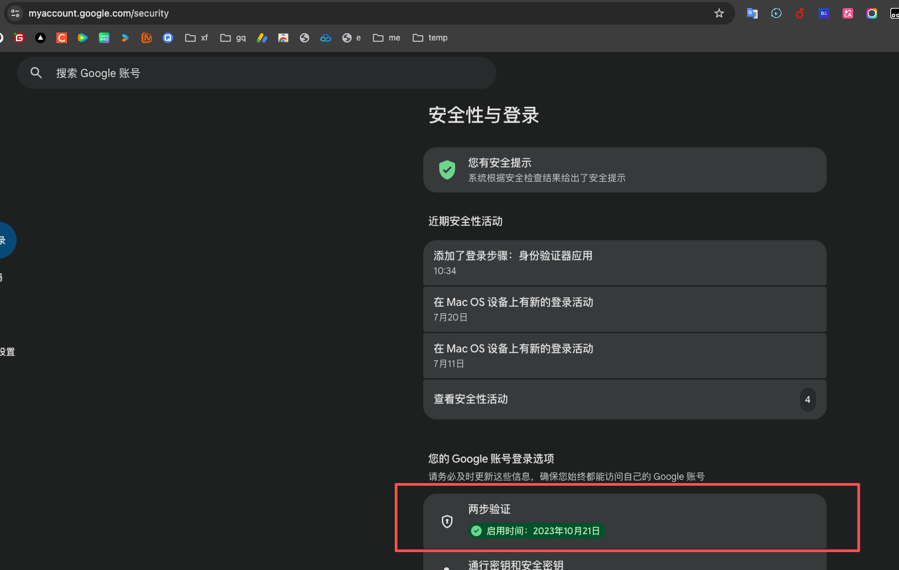Open the blue Q bookmark
Image resolution: width=899 pixels, height=570 pixels.
tap(168, 38)
